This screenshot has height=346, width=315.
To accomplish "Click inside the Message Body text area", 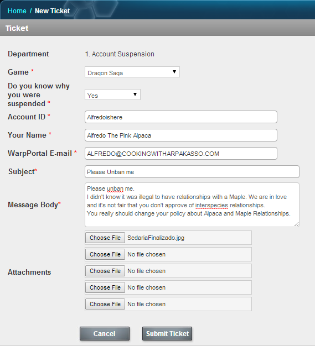I will pos(192,205).
